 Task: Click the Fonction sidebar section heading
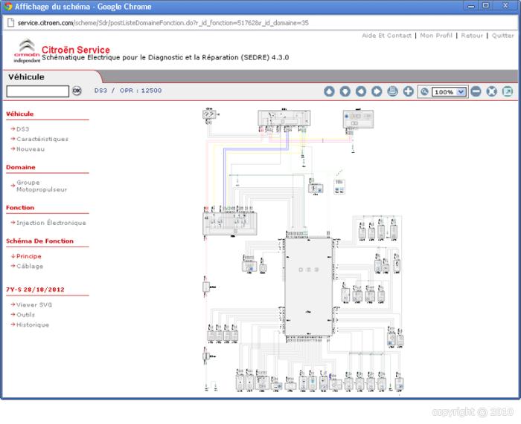tap(20, 208)
